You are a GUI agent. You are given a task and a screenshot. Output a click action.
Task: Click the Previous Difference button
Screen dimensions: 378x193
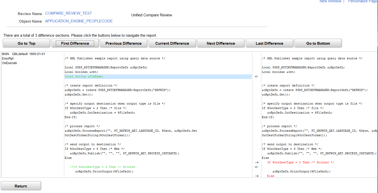tap(123, 43)
